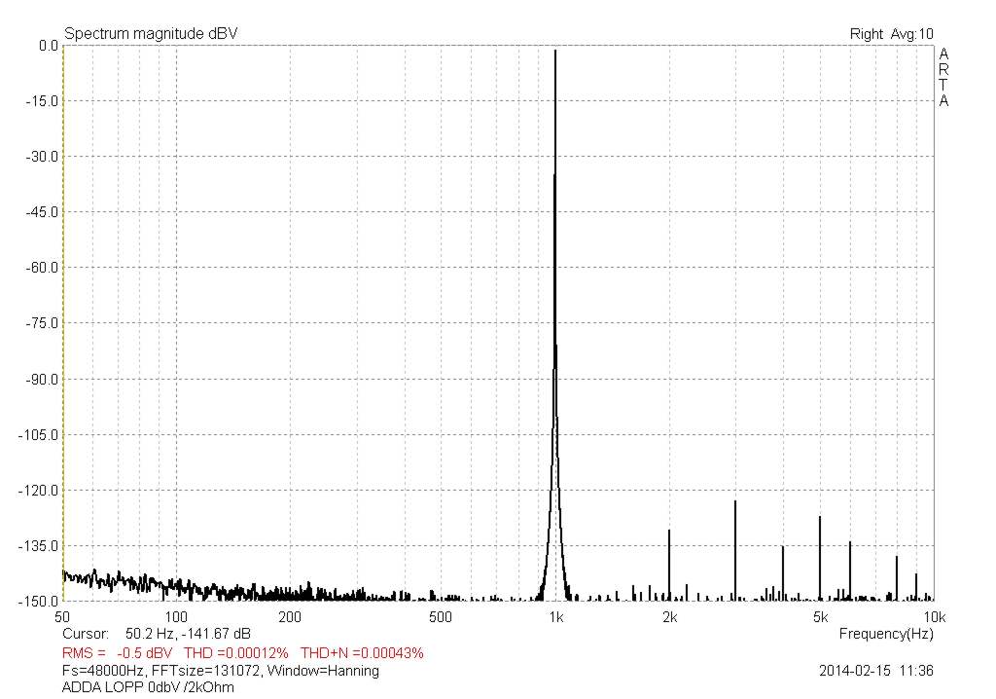996x699 pixels.
Task: Click the 9 kHz harmonic spike
Action: click(x=916, y=586)
